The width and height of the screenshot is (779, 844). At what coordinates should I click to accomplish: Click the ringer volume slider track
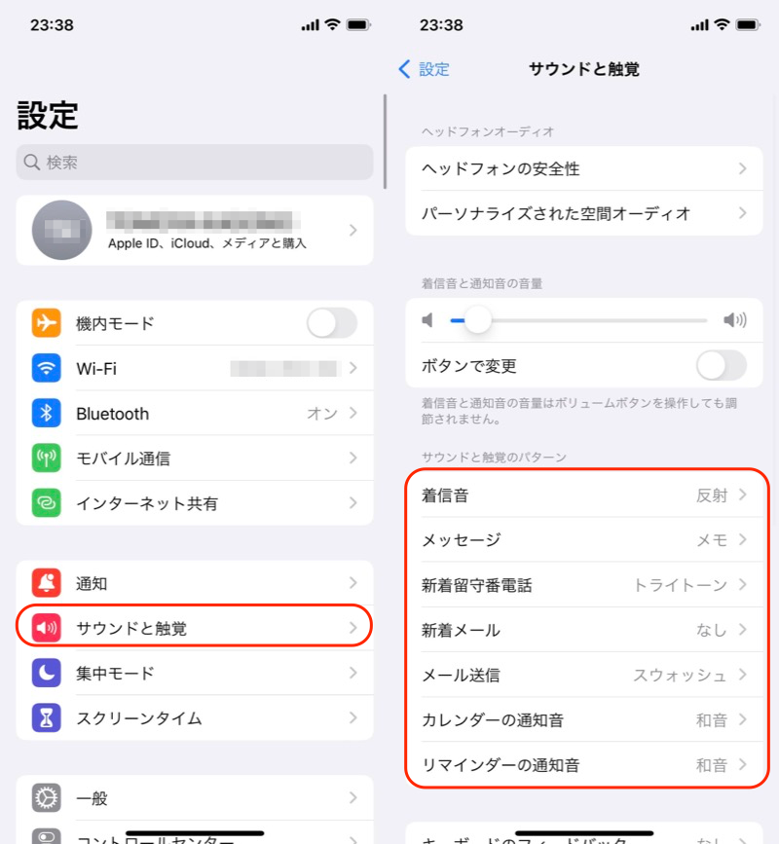[579, 320]
